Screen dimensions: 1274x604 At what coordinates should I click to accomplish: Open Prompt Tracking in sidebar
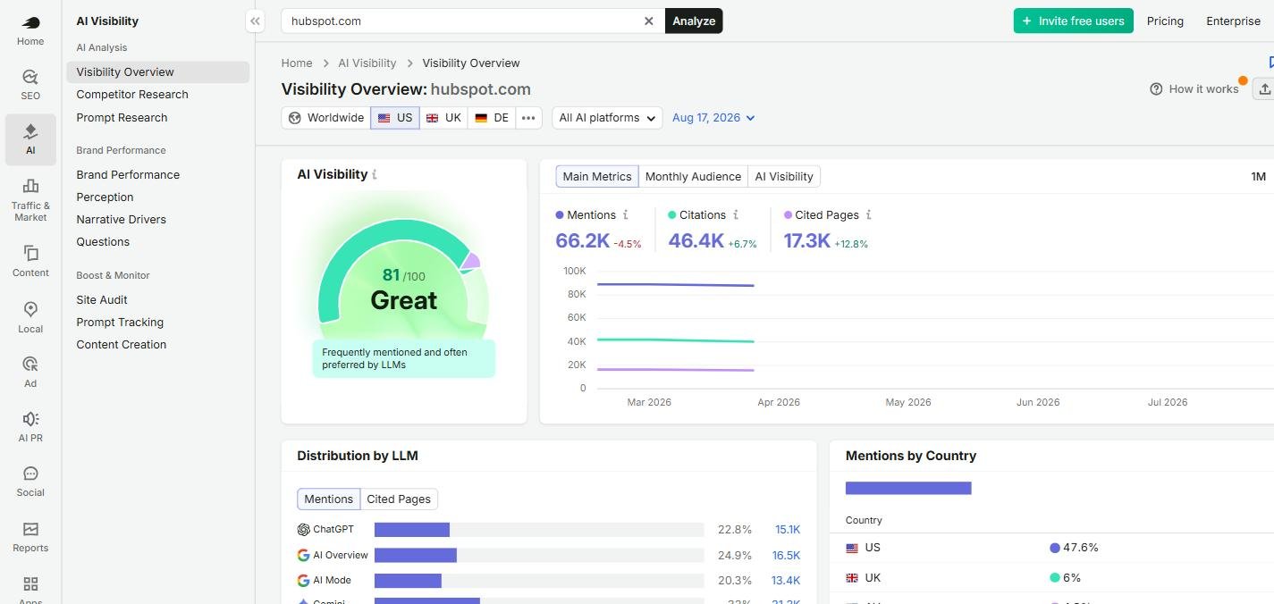157,322
